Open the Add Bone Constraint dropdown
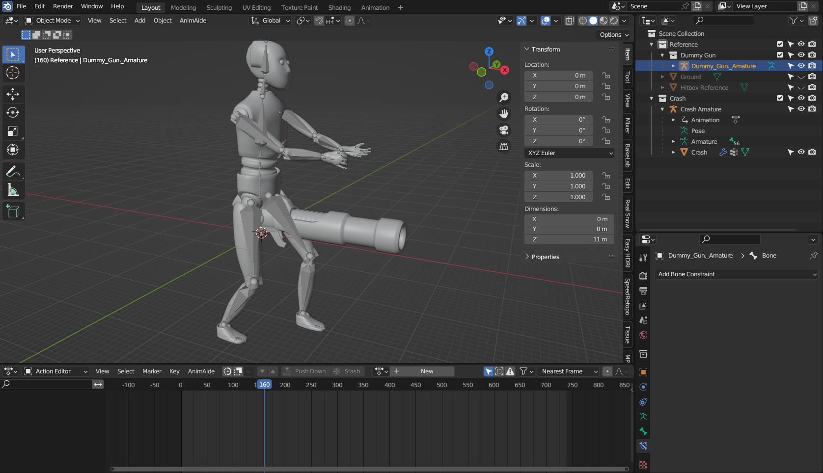 (x=737, y=274)
